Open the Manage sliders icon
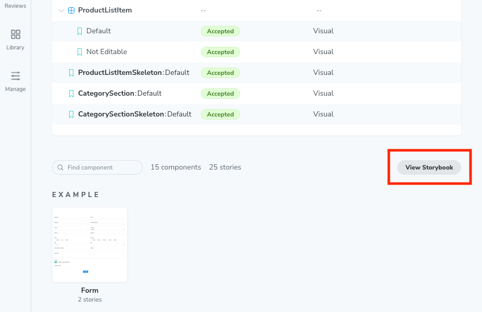This screenshot has width=482, height=312. pos(16,76)
